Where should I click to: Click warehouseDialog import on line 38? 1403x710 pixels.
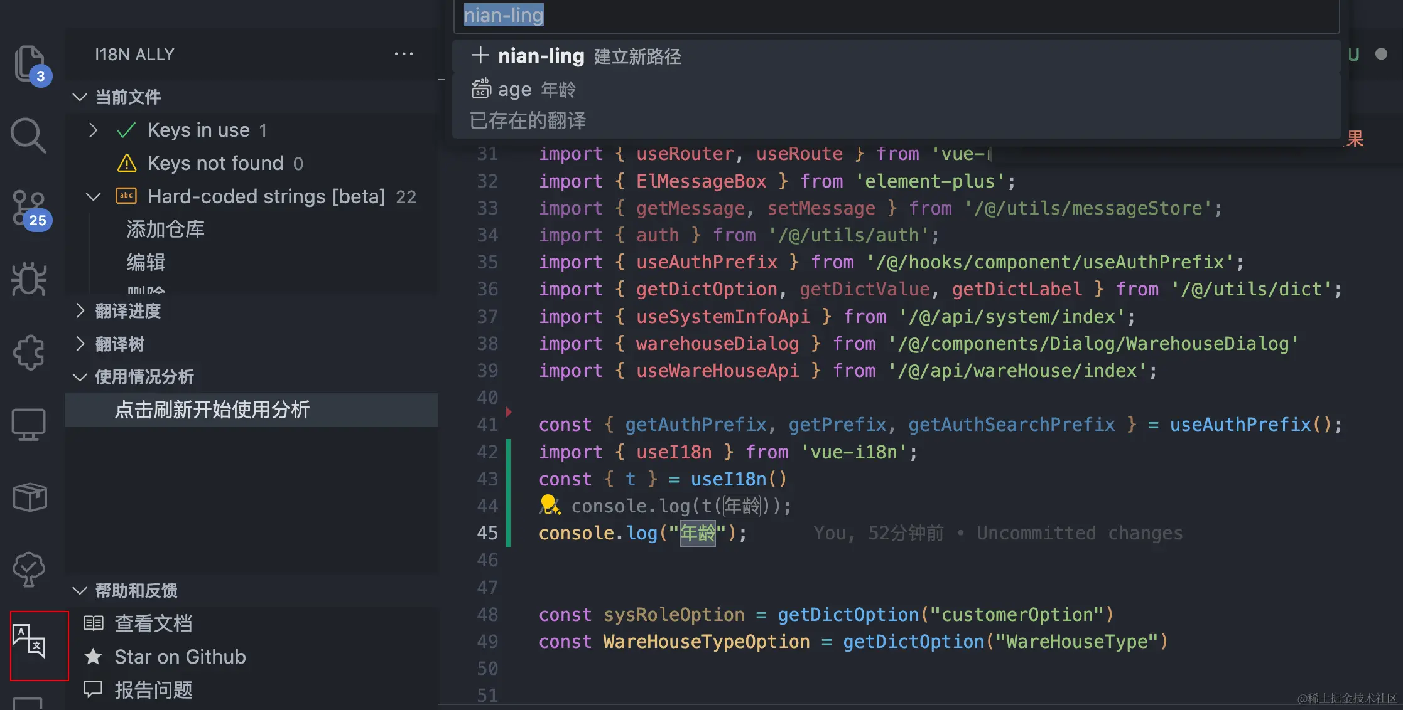(x=717, y=343)
